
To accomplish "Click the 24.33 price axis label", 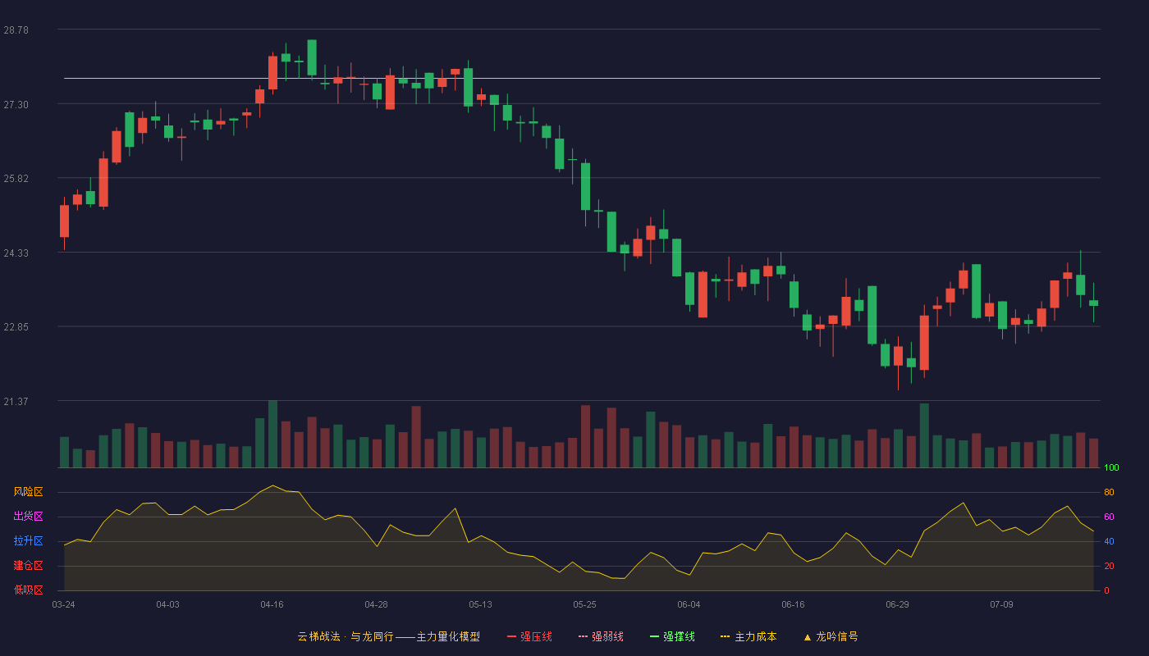I will tap(16, 253).
